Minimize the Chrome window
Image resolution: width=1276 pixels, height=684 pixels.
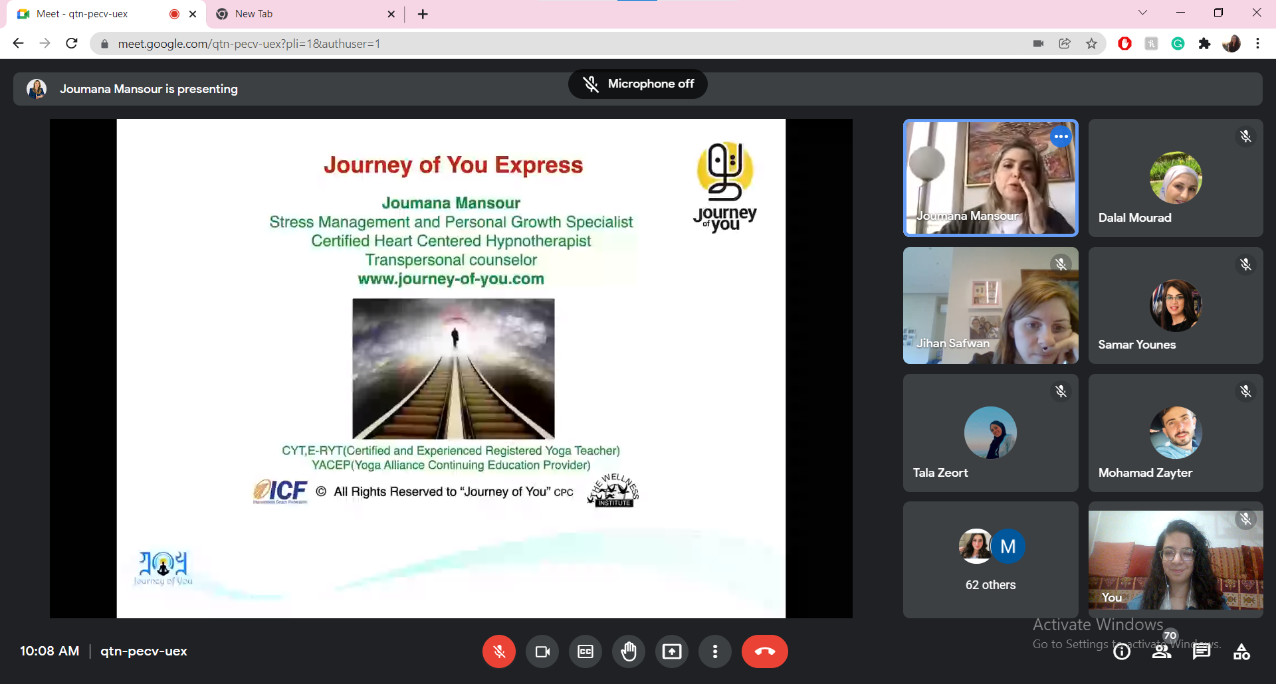pos(1180,13)
